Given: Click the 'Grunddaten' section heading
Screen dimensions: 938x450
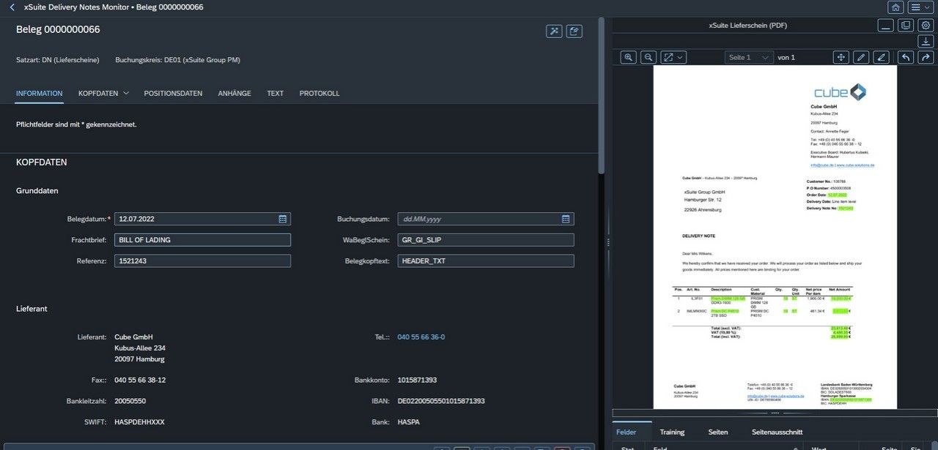Looking at the screenshot, I should point(37,191).
